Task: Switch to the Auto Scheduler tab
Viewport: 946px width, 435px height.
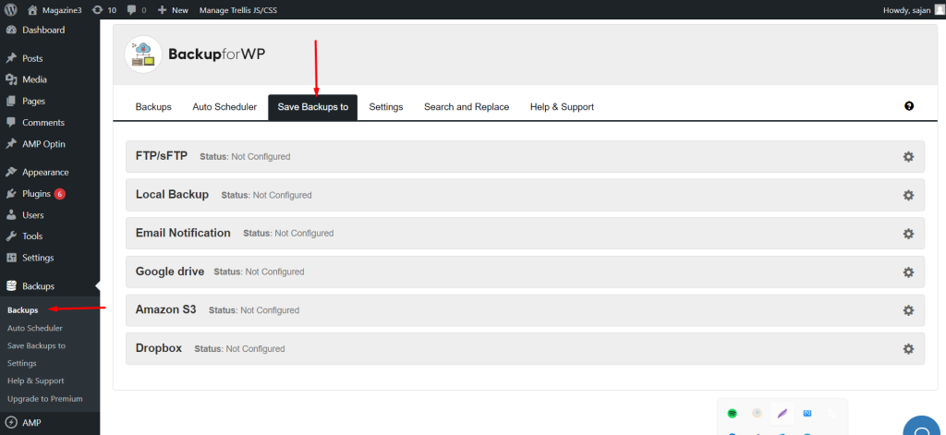Action: point(224,107)
